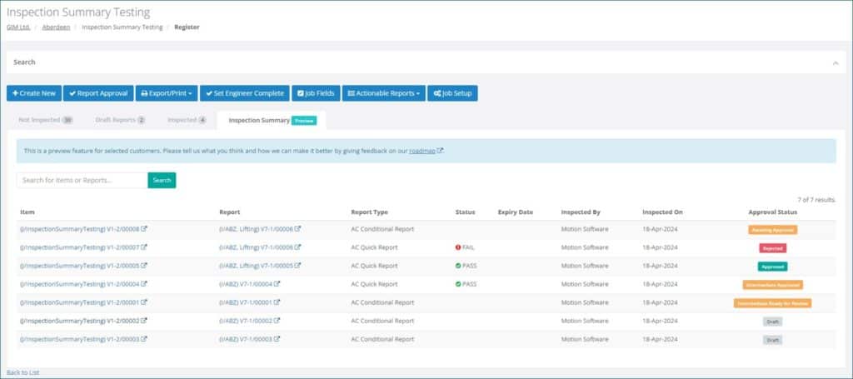
Task: Open external link icon beside item V1-2/00001
Action: click(144, 302)
